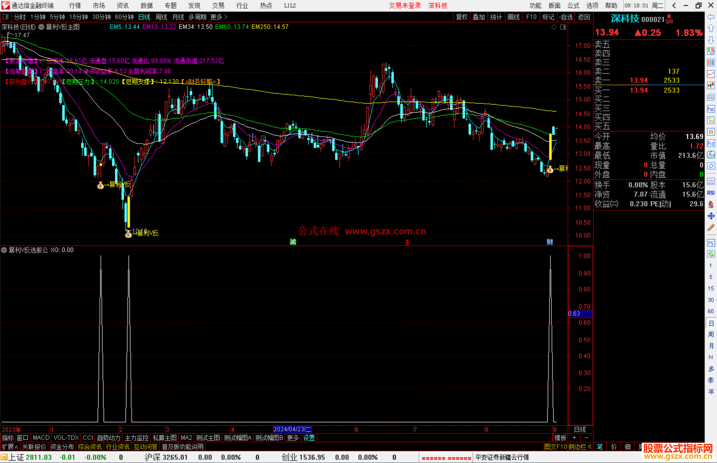Click the up arrow sidebar icon

point(711,29)
